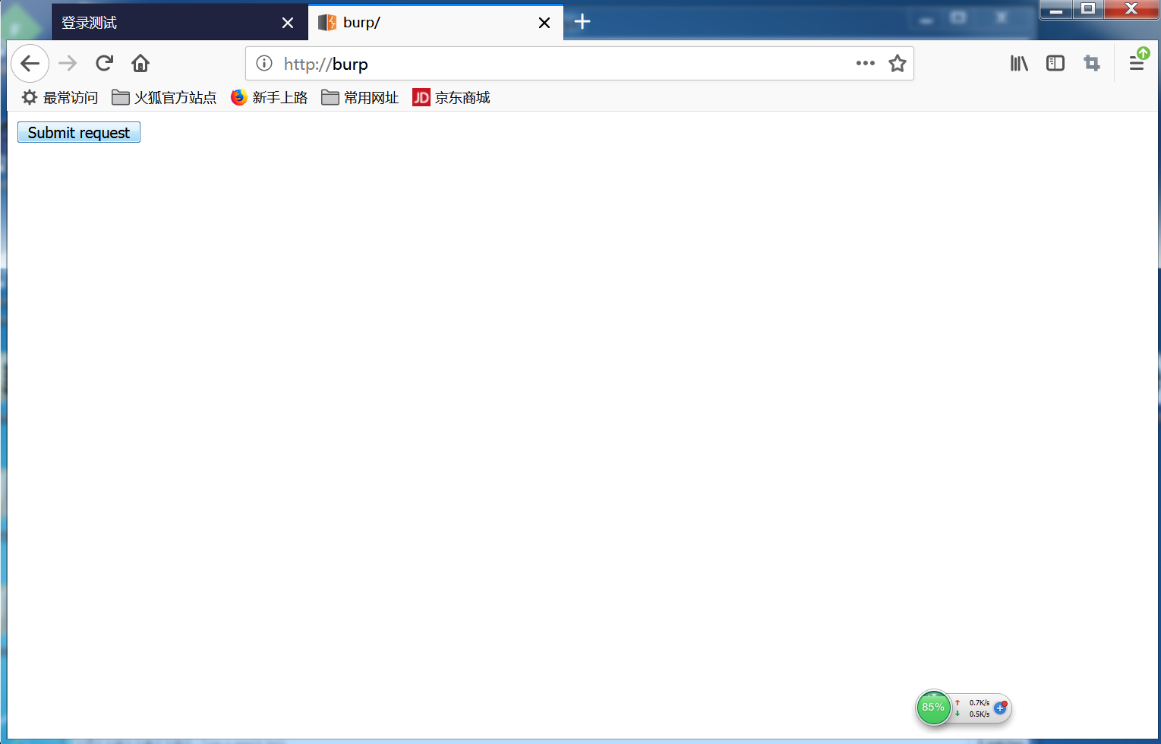1161x744 pixels.
Task: Click the green 85% memory ball
Action: tap(933, 708)
